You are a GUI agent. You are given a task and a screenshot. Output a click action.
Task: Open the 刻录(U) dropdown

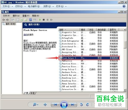tap(48, 6)
